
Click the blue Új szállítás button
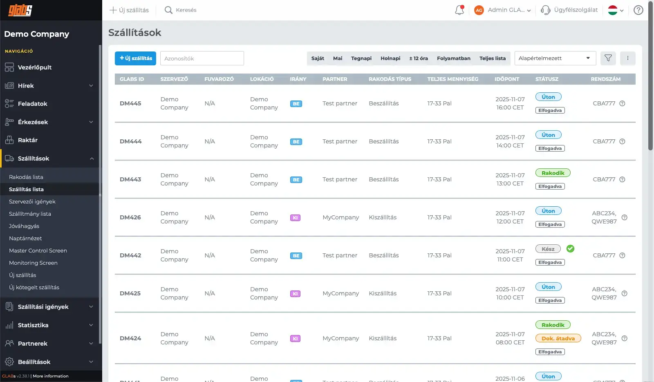(x=135, y=58)
